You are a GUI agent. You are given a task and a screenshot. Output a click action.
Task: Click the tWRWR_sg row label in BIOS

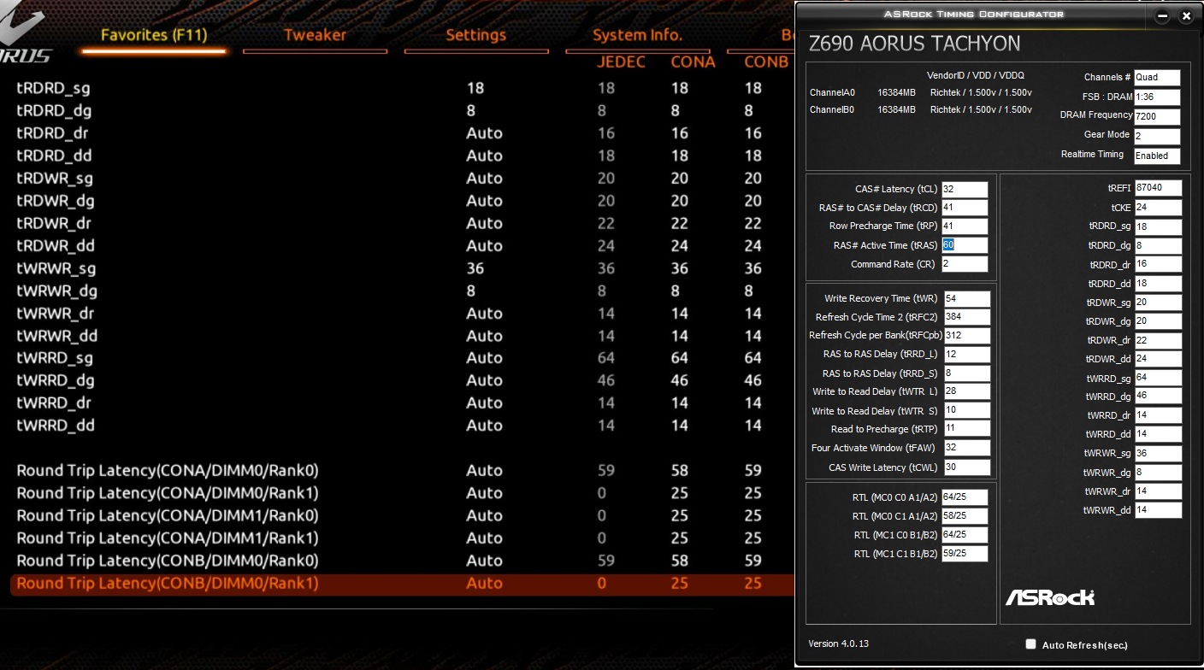point(56,268)
